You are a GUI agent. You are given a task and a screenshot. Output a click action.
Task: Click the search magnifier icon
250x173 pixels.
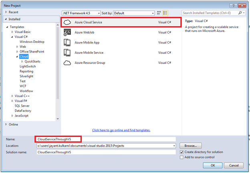tap(240, 13)
